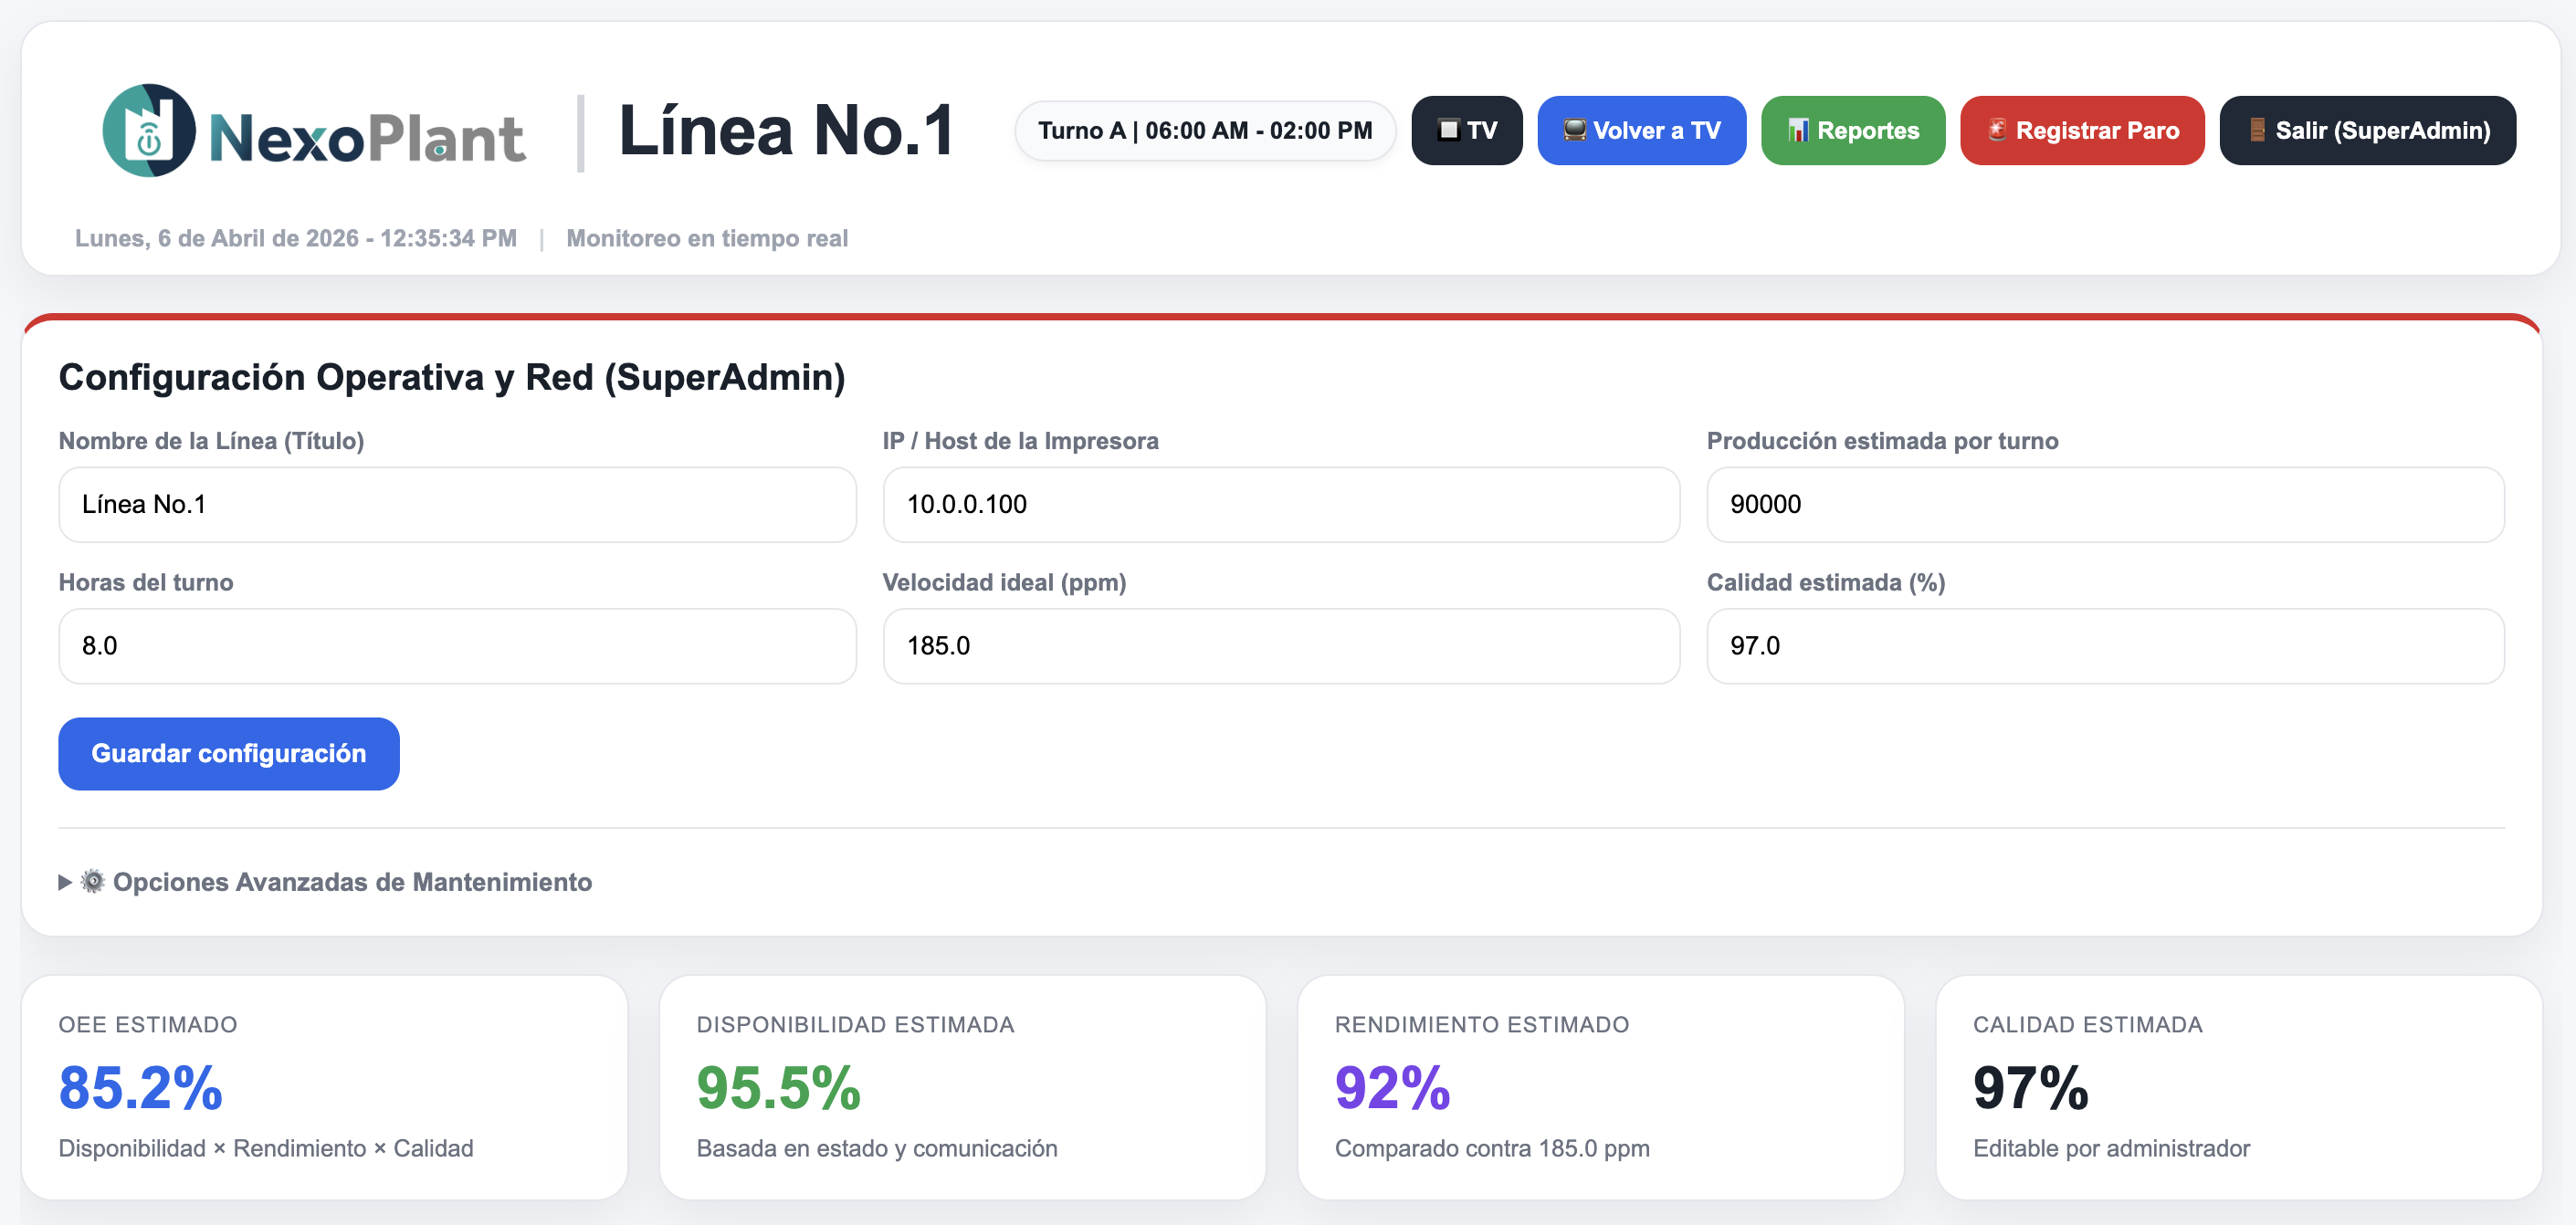Screen dimensions: 2576x1225
Task: Click the OEE Estimado 85.2% card
Action: [324, 1087]
